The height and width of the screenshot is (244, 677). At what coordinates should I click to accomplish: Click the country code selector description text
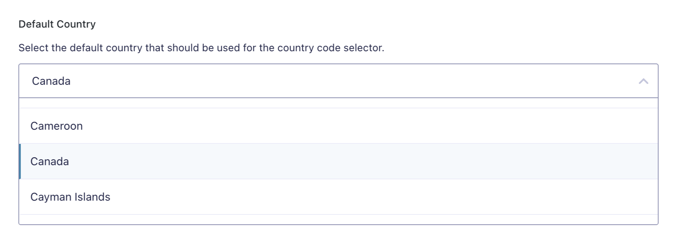coord(201,48)
